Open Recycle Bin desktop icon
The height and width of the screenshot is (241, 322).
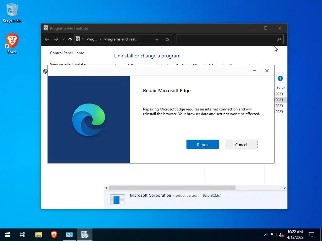point(12,13)
